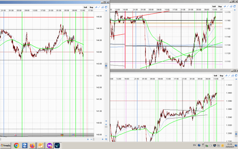This screenshot has height=149, width=238.
Task: Click the blue scroll thumb in the bottom-right chart
Action: tap(236, 134)
